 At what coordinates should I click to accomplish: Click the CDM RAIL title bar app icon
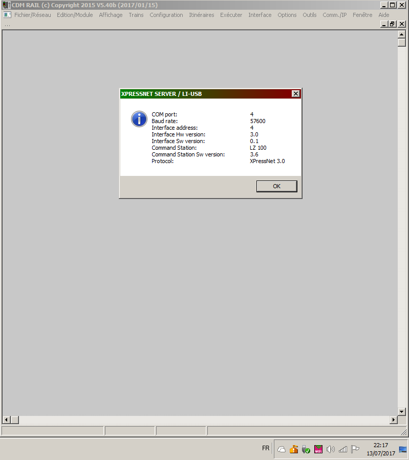click(7, 5)
